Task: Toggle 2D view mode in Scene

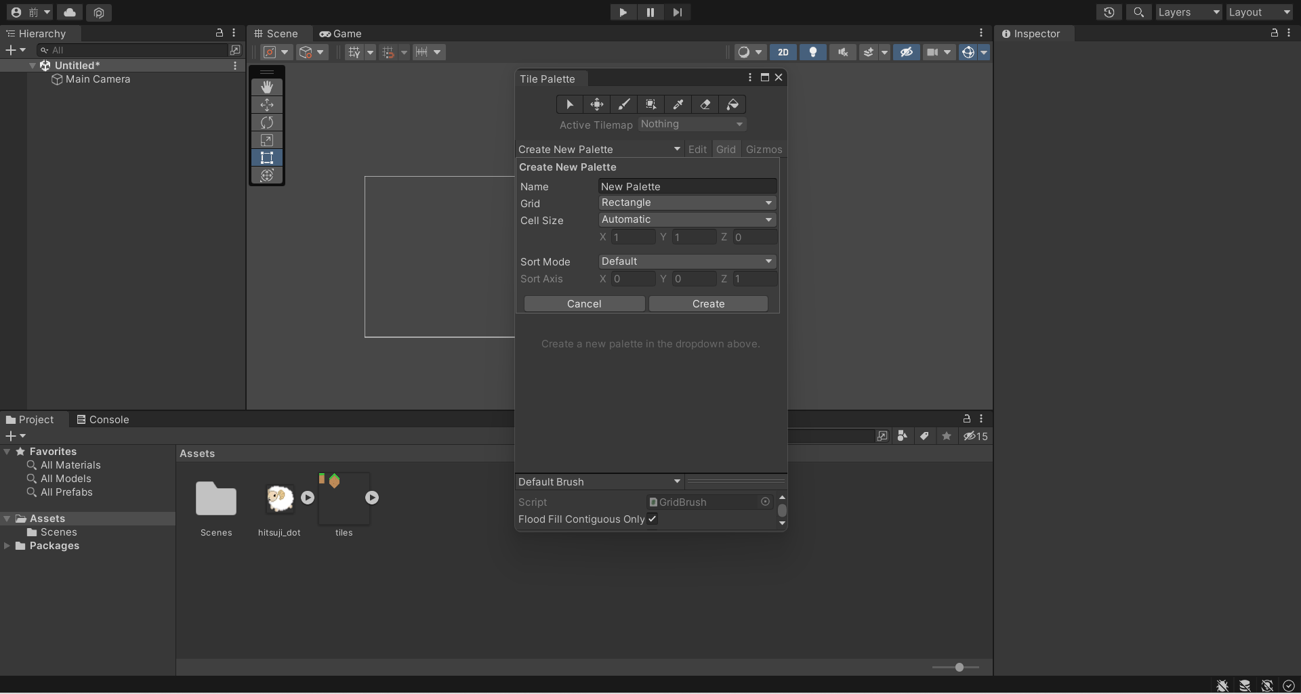Action: point(783,52)
